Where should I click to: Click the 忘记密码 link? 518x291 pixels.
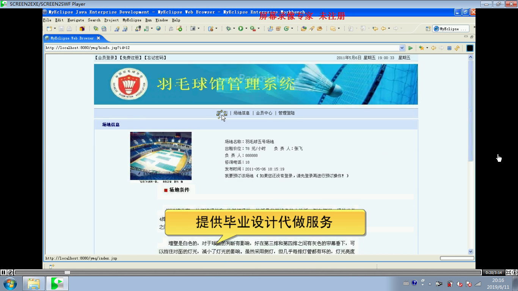point(155,58)
